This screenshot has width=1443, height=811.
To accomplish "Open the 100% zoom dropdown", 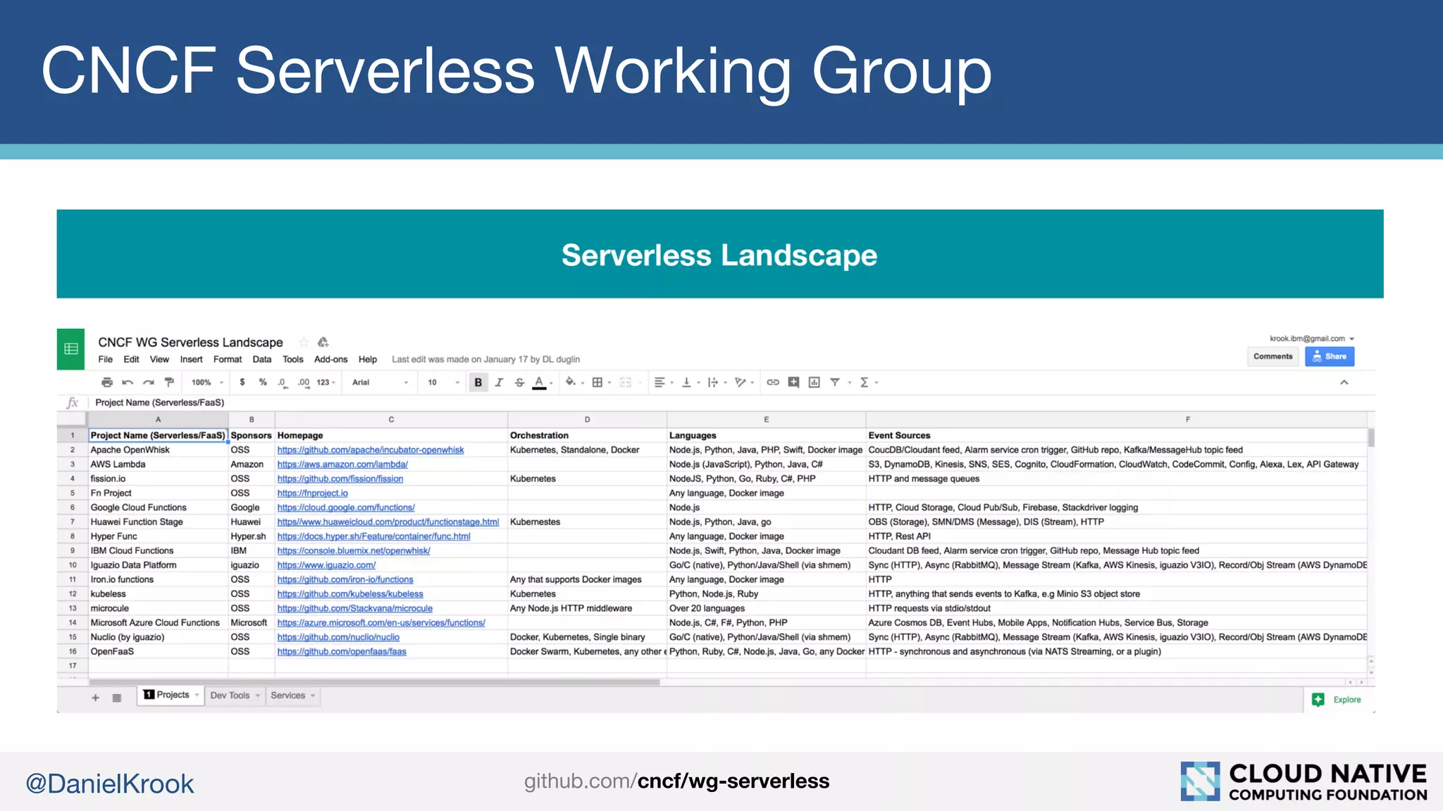I will (x=207, y=382).
